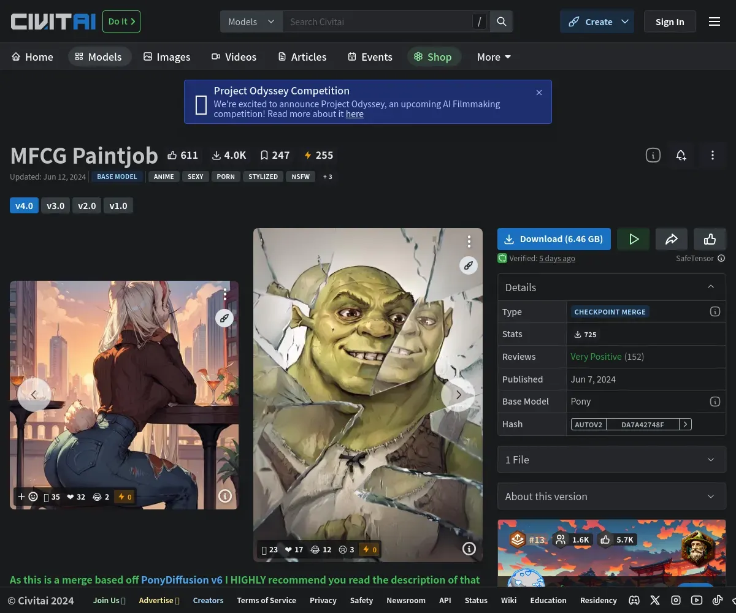Click the 611 thumbs-up count

click(x=183, y=155)
